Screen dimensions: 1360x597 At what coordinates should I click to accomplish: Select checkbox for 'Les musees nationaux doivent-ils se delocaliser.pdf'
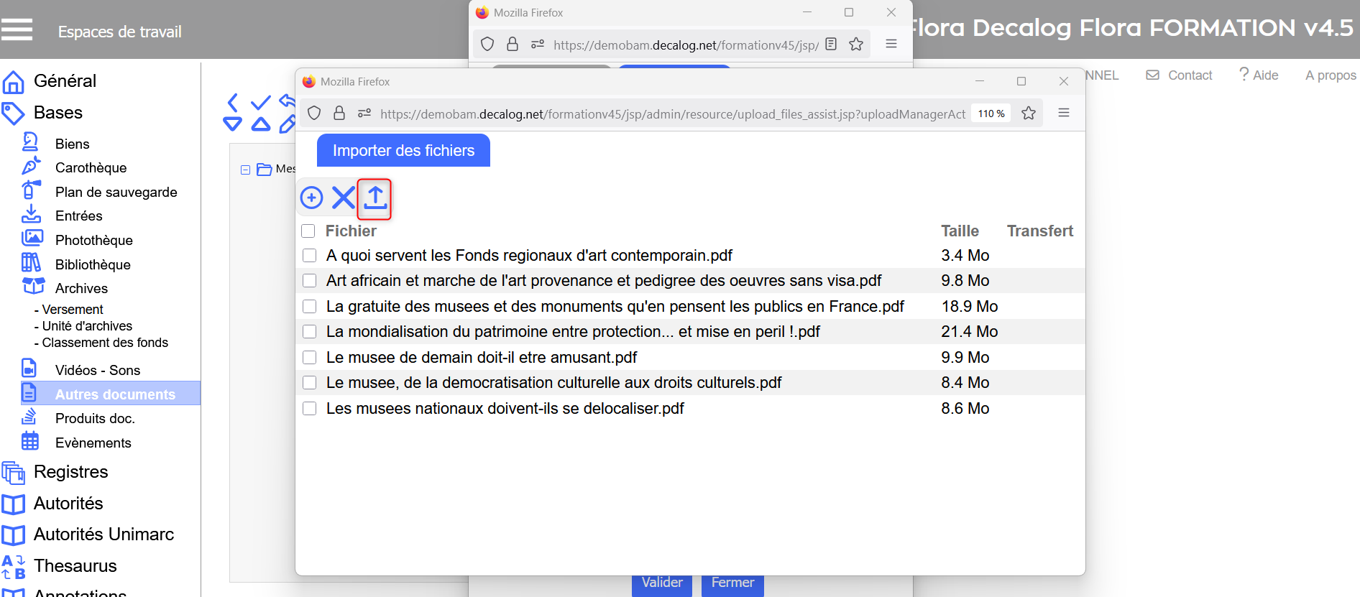(310, 409)
